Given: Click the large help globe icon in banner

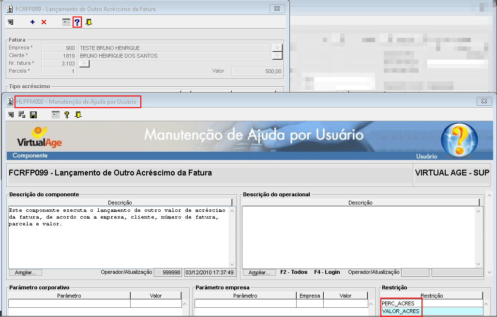Looking at the screenshot, I should (x=459, y=139).
